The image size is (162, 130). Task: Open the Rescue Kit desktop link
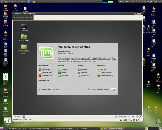(149, 84)
